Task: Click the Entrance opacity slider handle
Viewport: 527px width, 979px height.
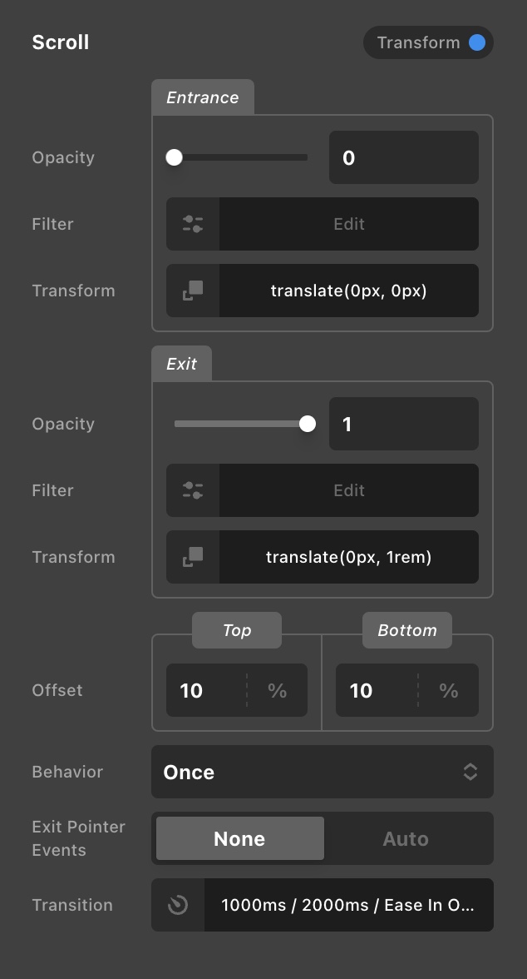Action: [174, 157]
